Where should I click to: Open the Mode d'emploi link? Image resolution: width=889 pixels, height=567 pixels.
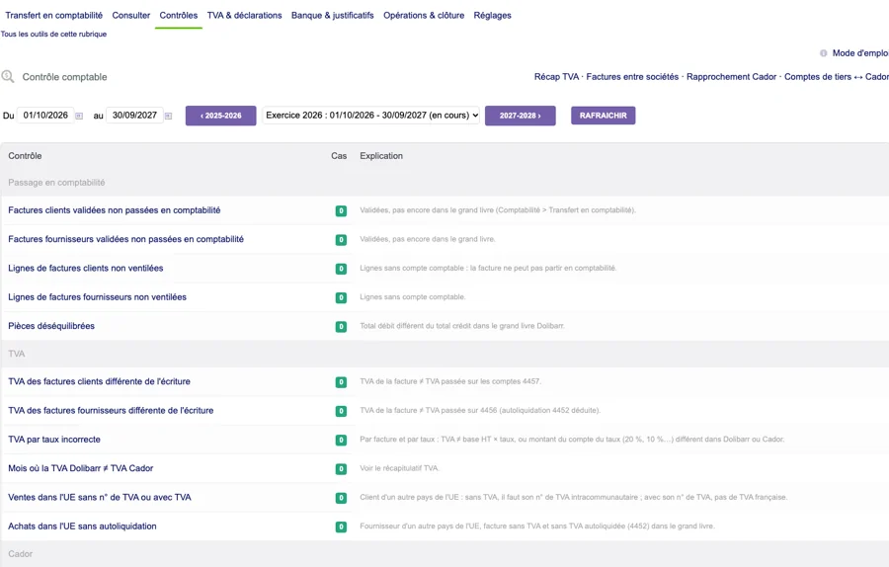tap(860, 53)
